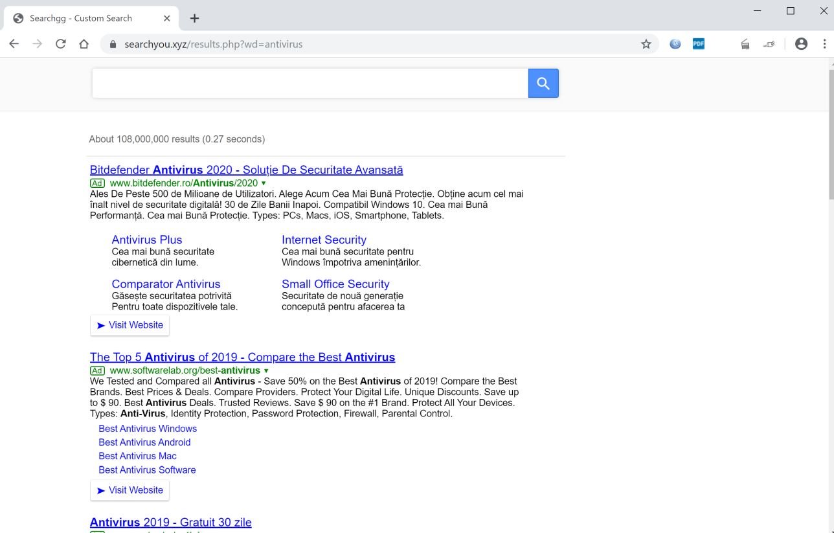The height and width of the screenshot is (533, 834).
Task: Go back to the previous page
Action: [x=14, y=44]
